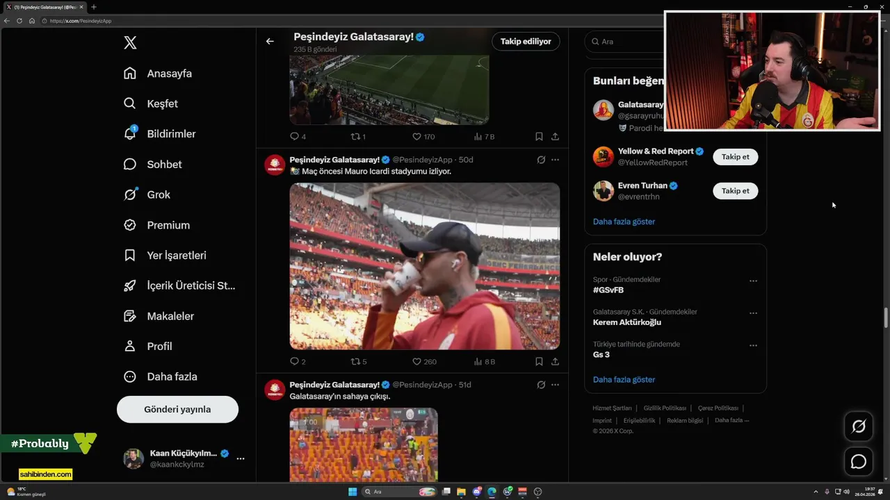Reload the page in the browser
890x500 pixels.
[19, 21]
